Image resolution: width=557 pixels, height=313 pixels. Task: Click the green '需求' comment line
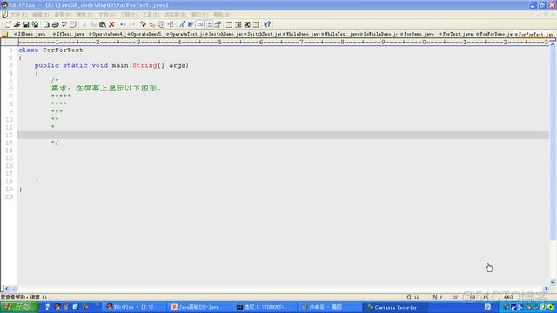[106, 89]
